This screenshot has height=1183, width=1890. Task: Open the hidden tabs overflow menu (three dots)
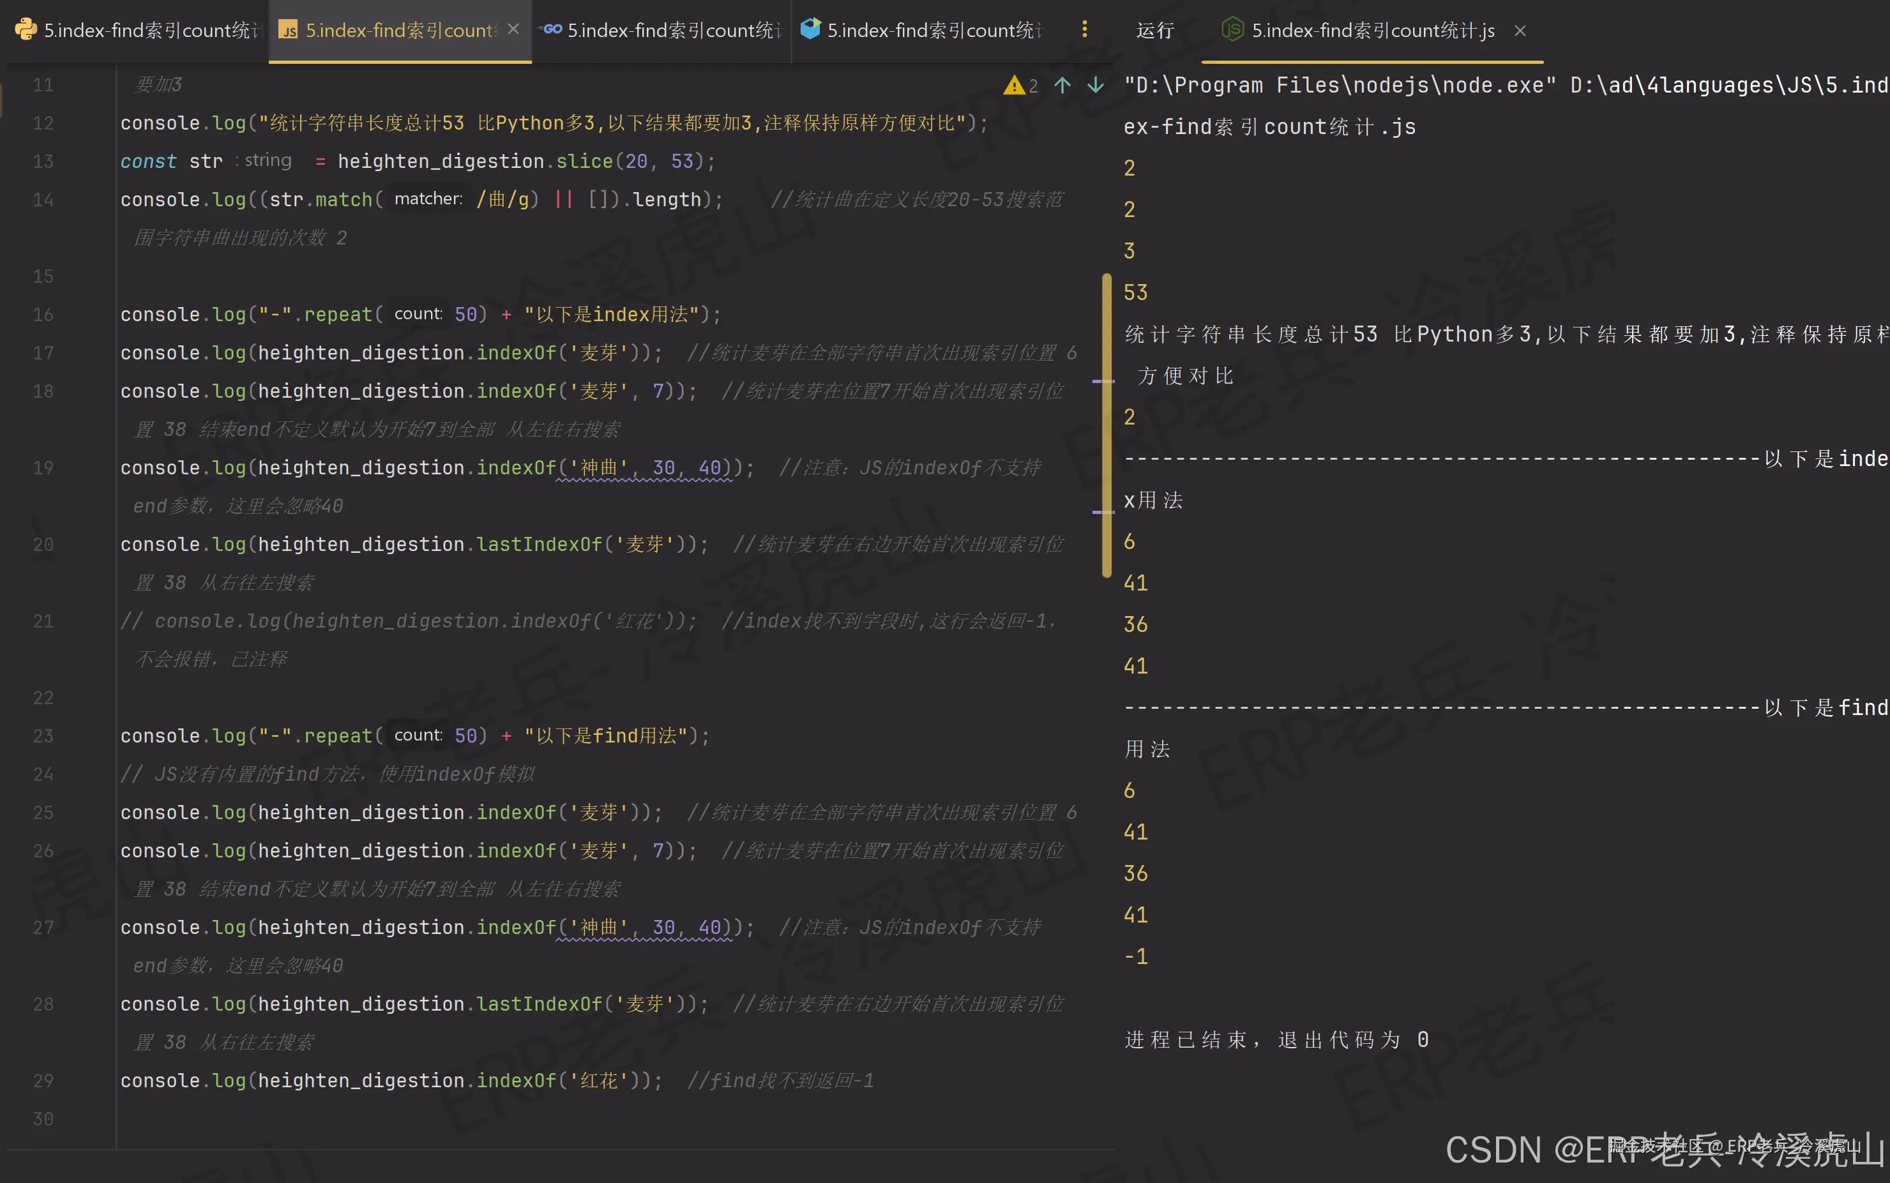(x=1084, y=30)
